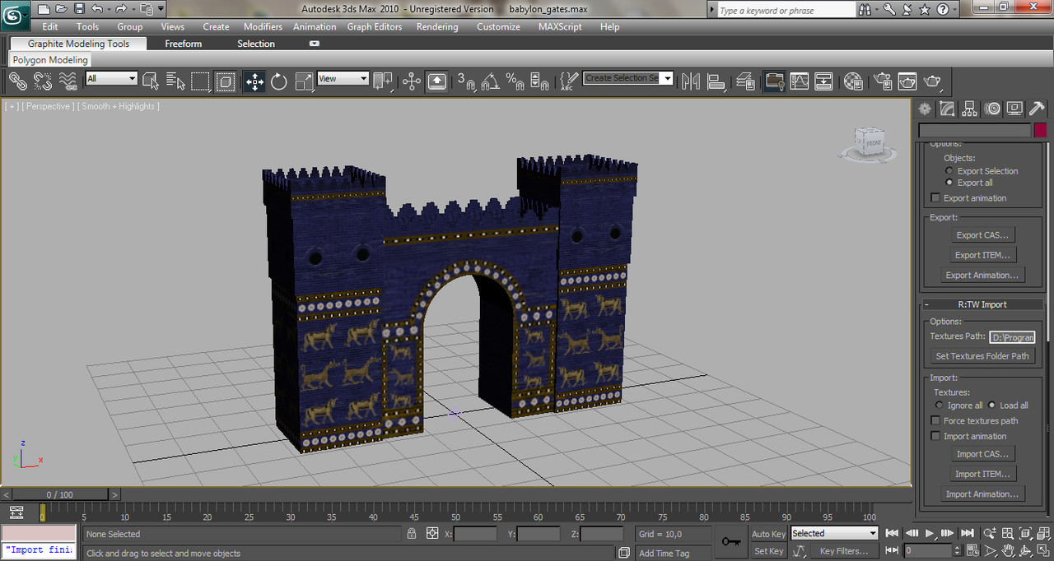Open reference coordinate system View dropdown
This screenshot has height=561, width=1054.
point(343,78)
